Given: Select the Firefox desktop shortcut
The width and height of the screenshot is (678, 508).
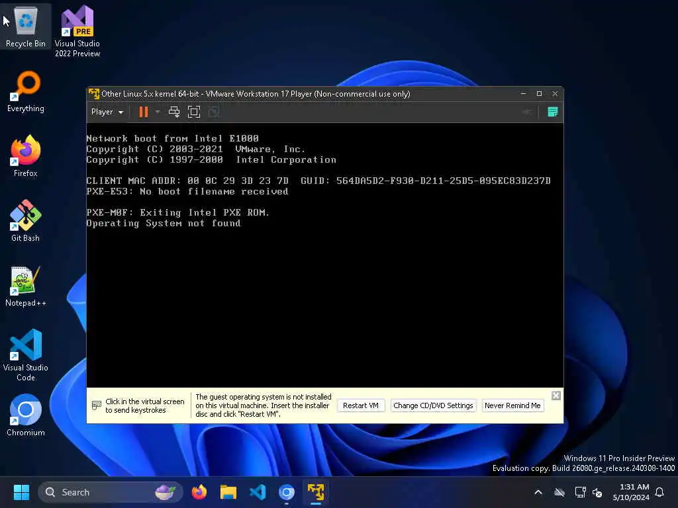Looking at the screenshot, I should coord(26,156).
